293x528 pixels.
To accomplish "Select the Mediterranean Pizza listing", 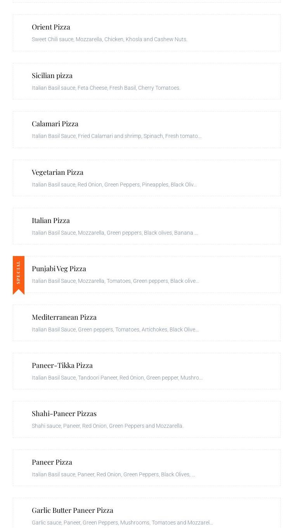I will (64, 317).
